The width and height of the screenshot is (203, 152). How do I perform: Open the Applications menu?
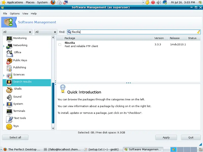coord(15,2)
